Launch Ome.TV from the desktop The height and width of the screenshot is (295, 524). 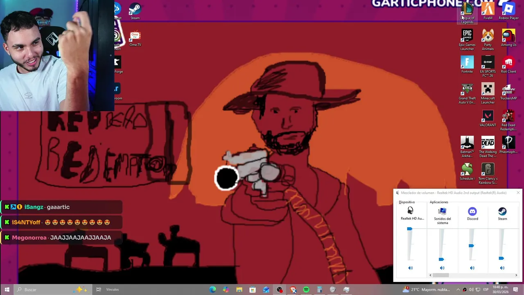click(x=135, y=38)
